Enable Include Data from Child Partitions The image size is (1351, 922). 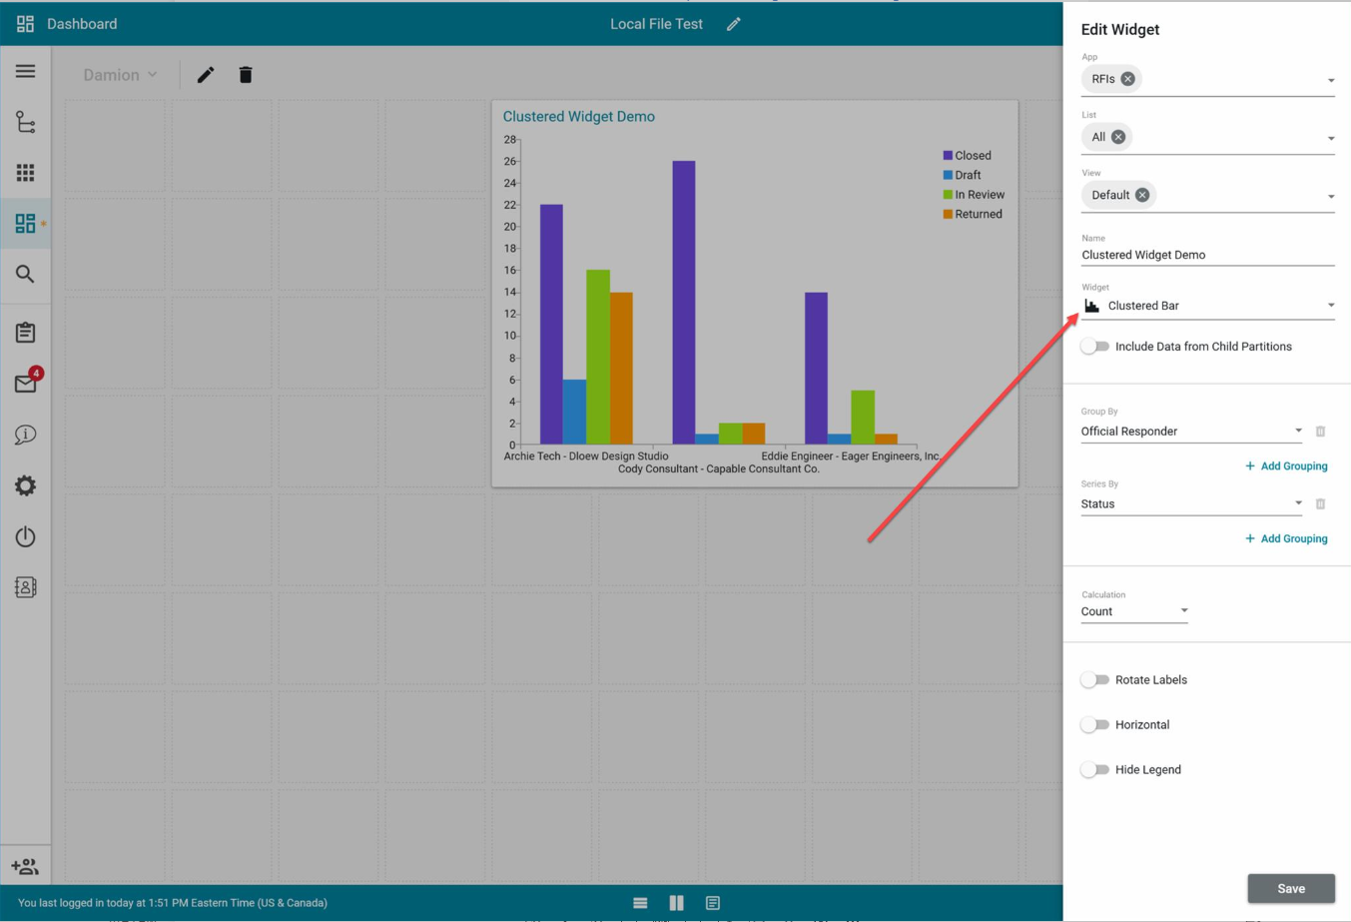(x=1095, y=347)
